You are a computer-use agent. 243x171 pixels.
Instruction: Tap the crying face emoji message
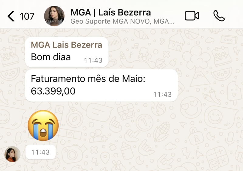pos(43,125)
